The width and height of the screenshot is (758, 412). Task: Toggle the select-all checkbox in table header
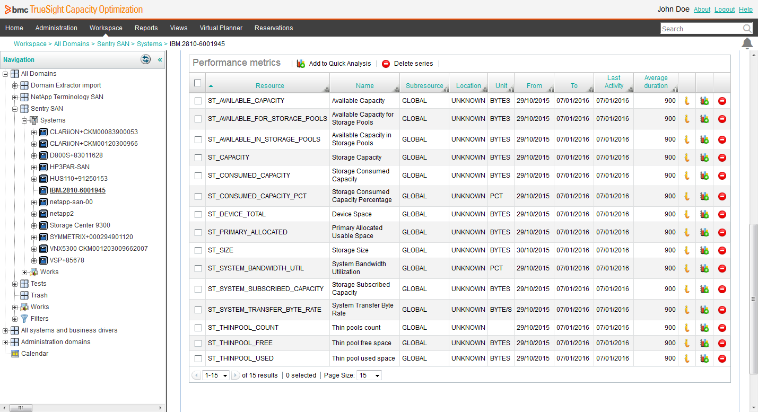point(198,83)
